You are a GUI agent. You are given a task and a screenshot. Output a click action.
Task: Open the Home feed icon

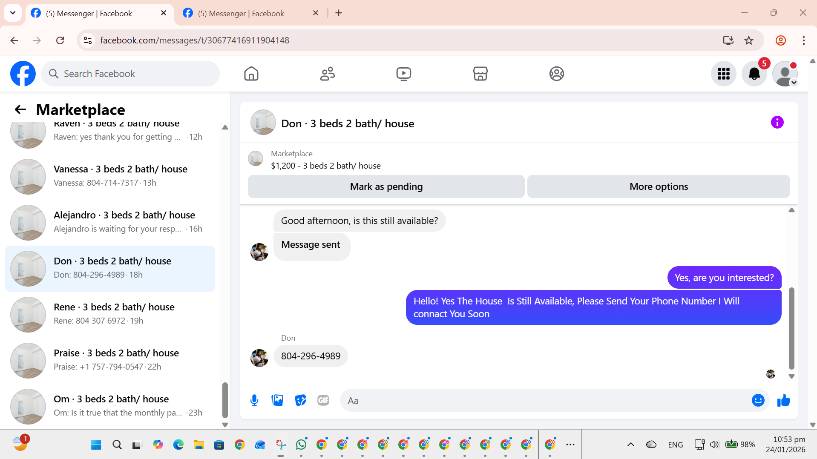251,74
